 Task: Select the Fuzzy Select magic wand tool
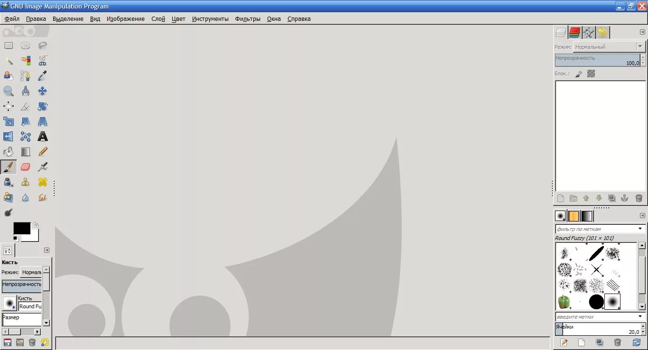point(9,61)
